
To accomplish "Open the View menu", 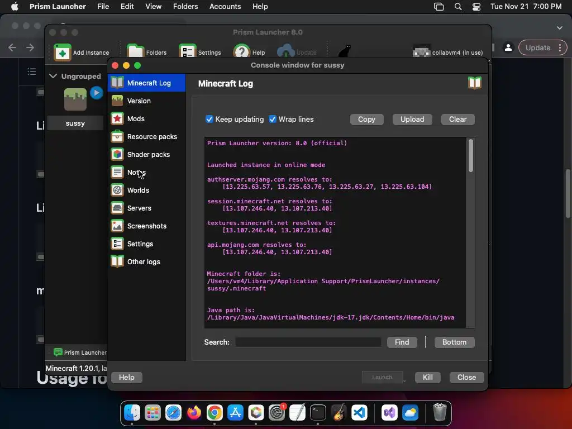I will (x=153, y=6).
